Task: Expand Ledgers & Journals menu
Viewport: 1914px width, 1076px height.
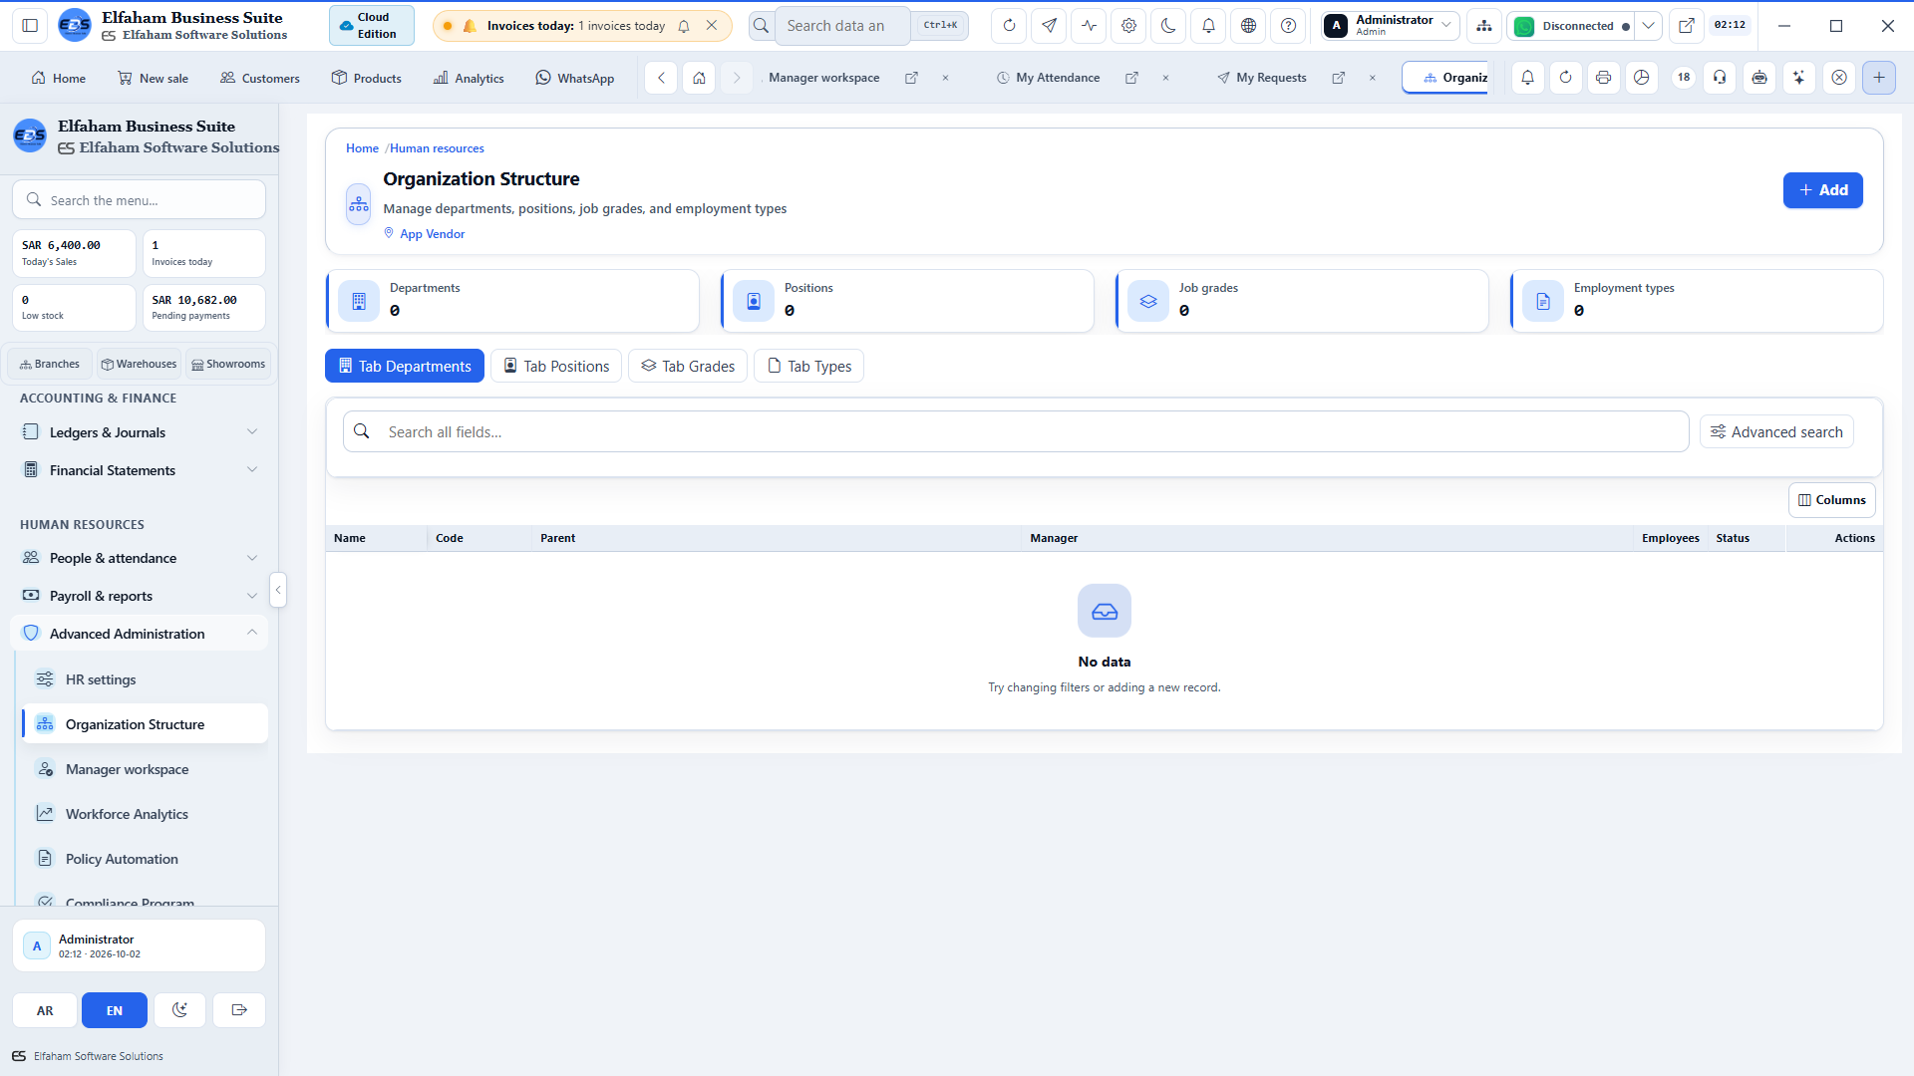Action: pos(140,432)
